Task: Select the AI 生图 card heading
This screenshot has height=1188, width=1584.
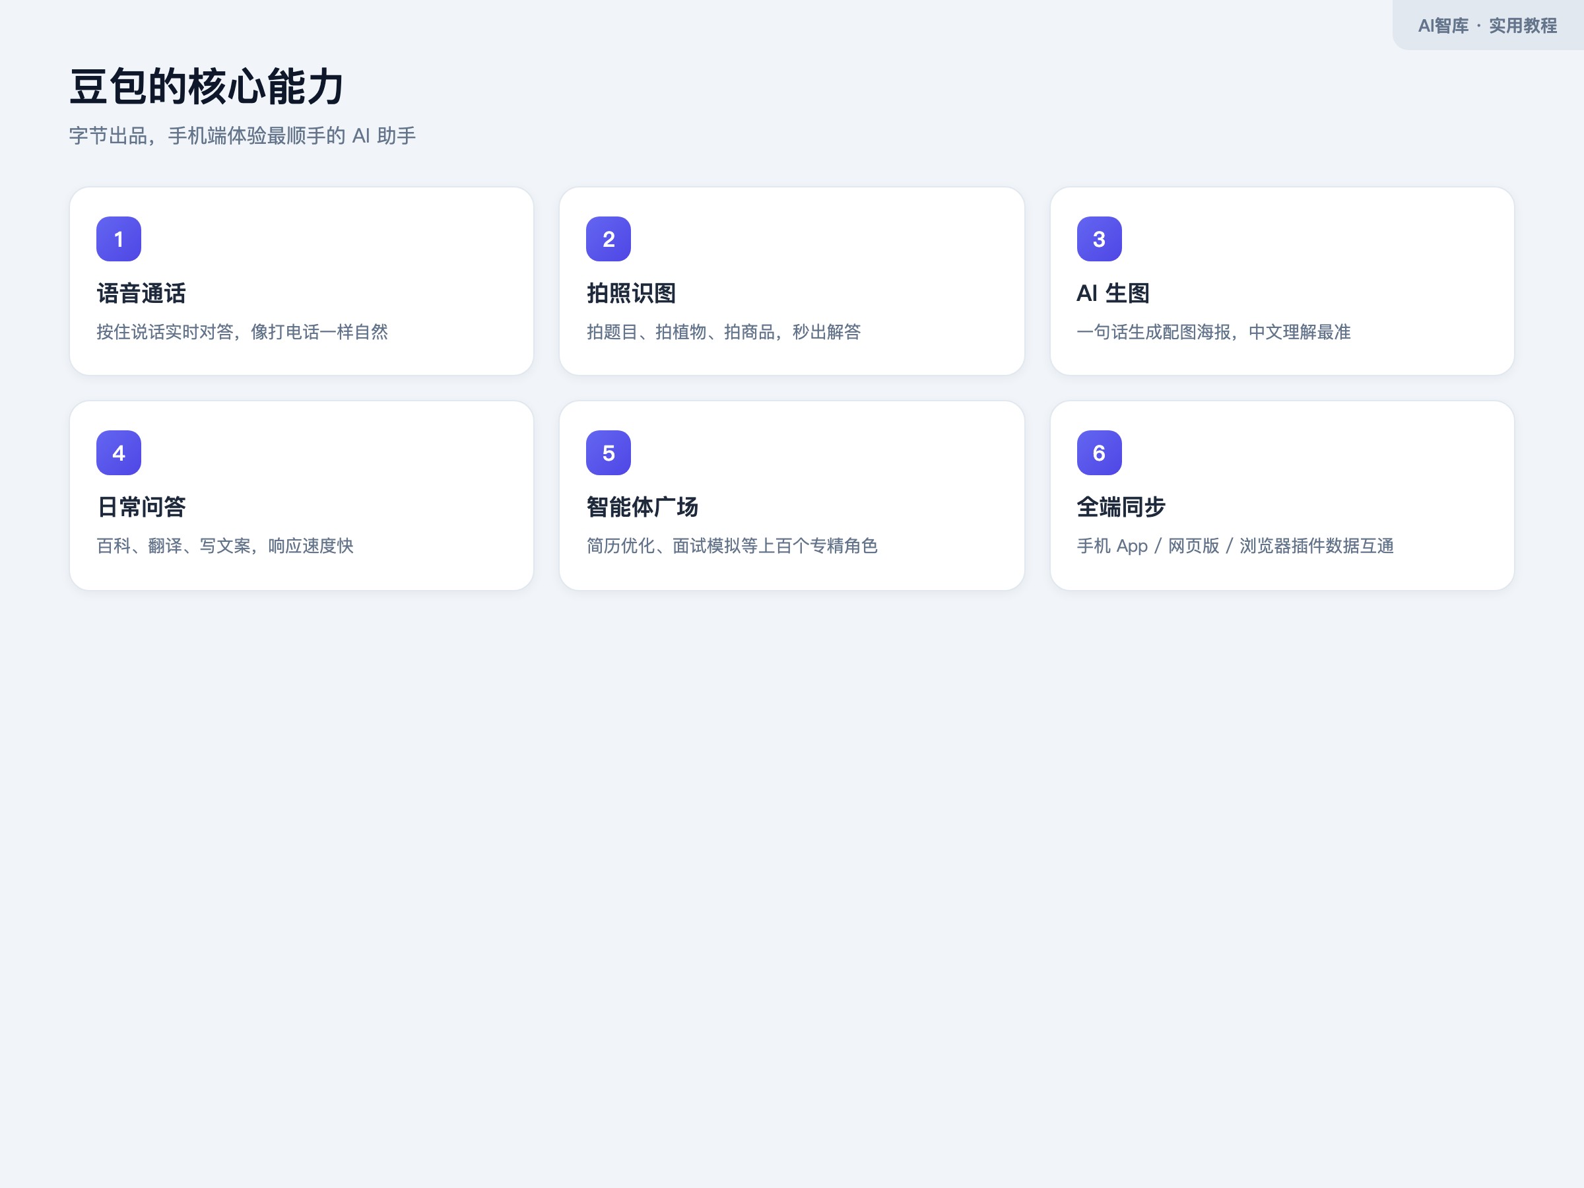Action: coord(1113,293)
